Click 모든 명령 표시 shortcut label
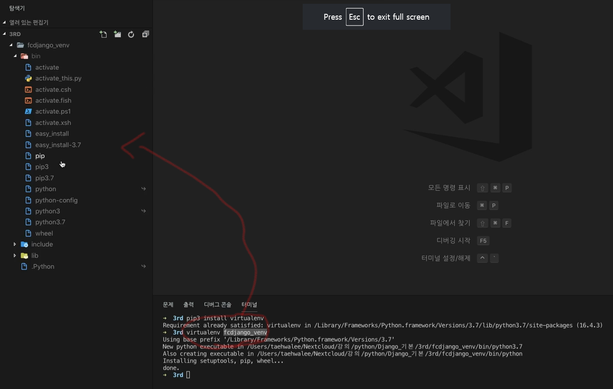The image size is (613, 389). (x=449, y=188)
